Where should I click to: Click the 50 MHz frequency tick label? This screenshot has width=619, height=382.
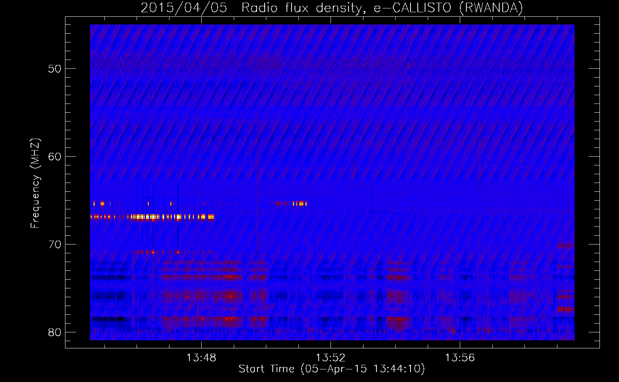coord(55,69)
